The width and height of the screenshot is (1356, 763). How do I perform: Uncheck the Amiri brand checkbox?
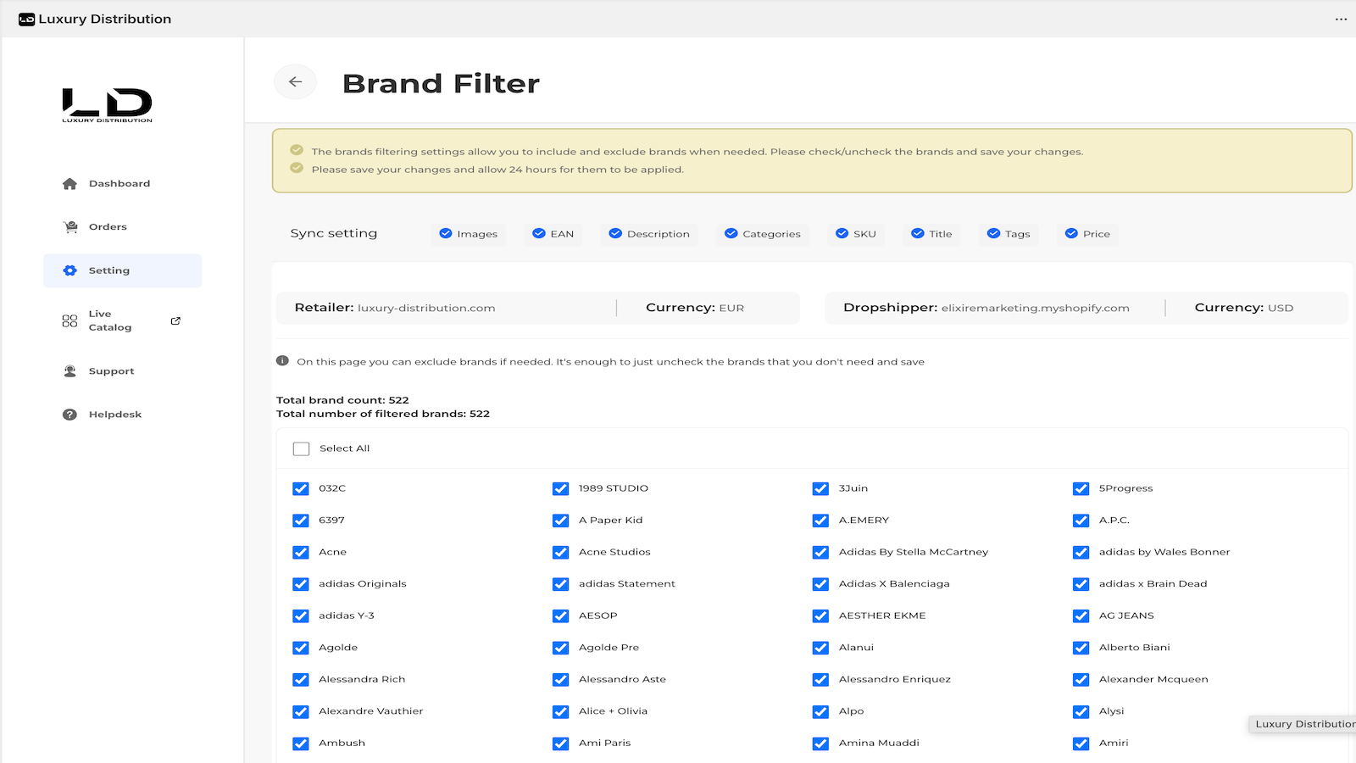click(x=1081, y=744)
